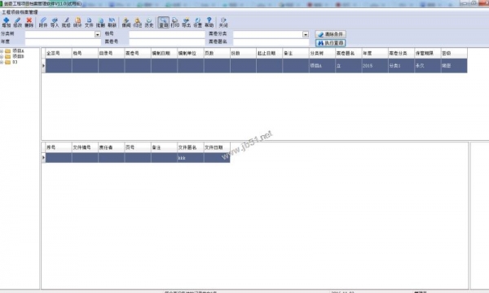The width and height of the screenshot is (489, 293).
Task: Click the 全宗号 column header
Action: click(59, 53)
